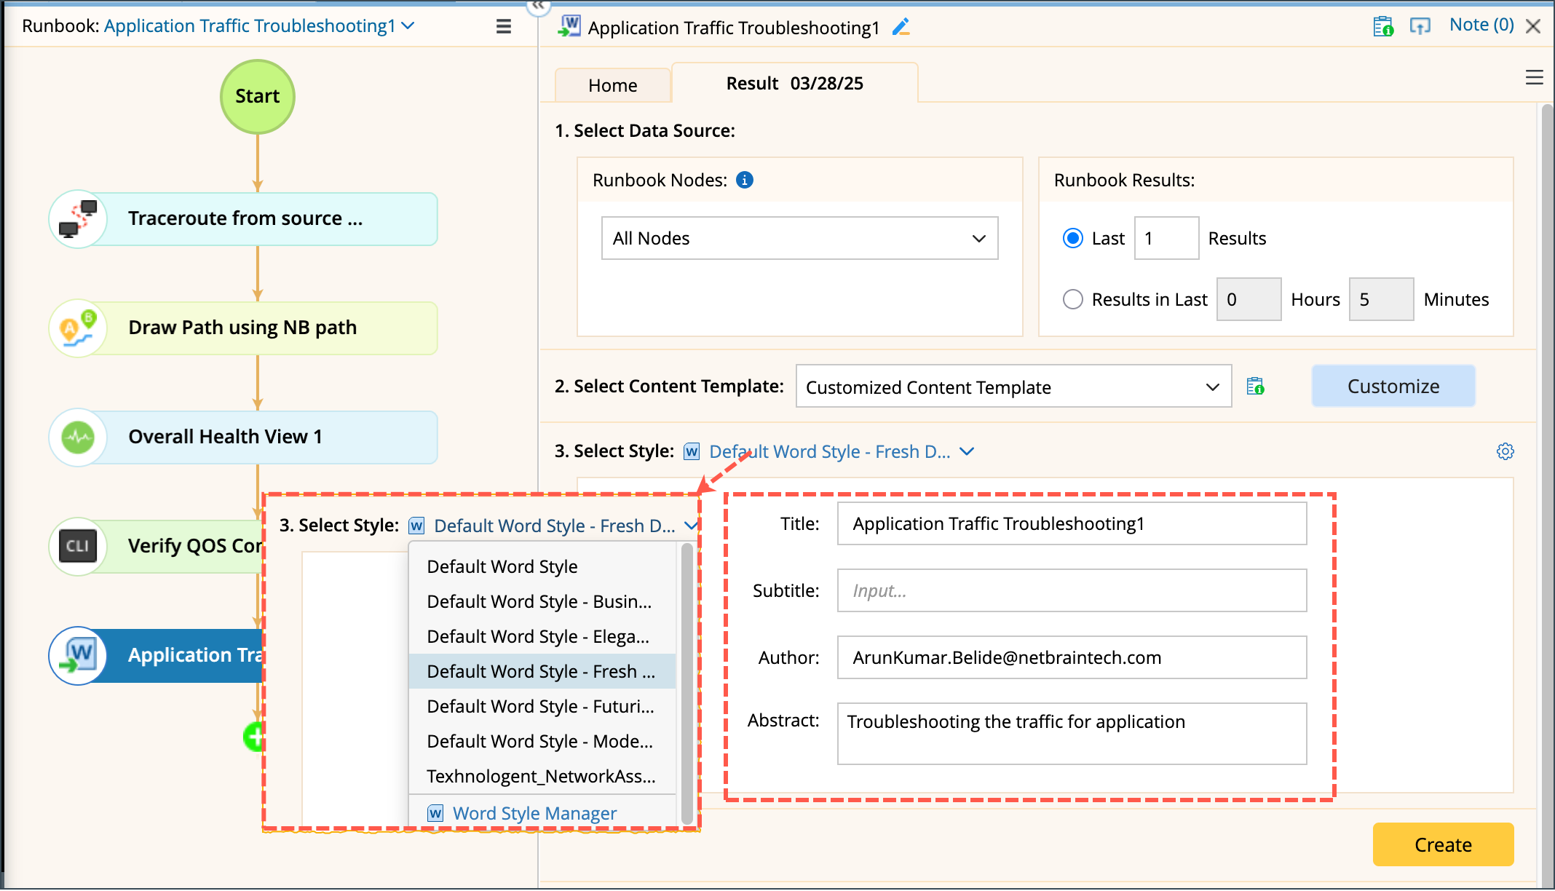Open the Customized Content Template dropdown
1555x891 pixels.
[x=1013, y=387]
